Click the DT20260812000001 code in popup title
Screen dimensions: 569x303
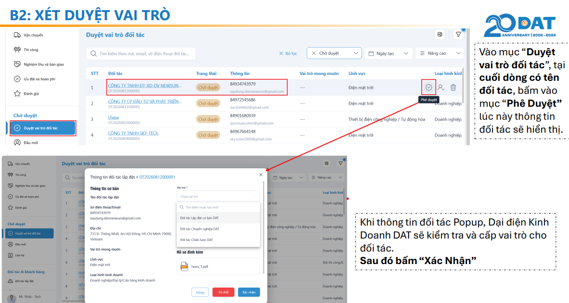coord(157,177)
